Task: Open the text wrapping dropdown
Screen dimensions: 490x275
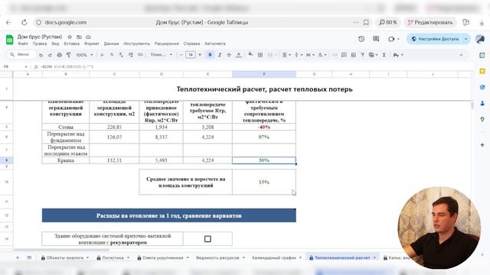Action: [x=310, y=55]
